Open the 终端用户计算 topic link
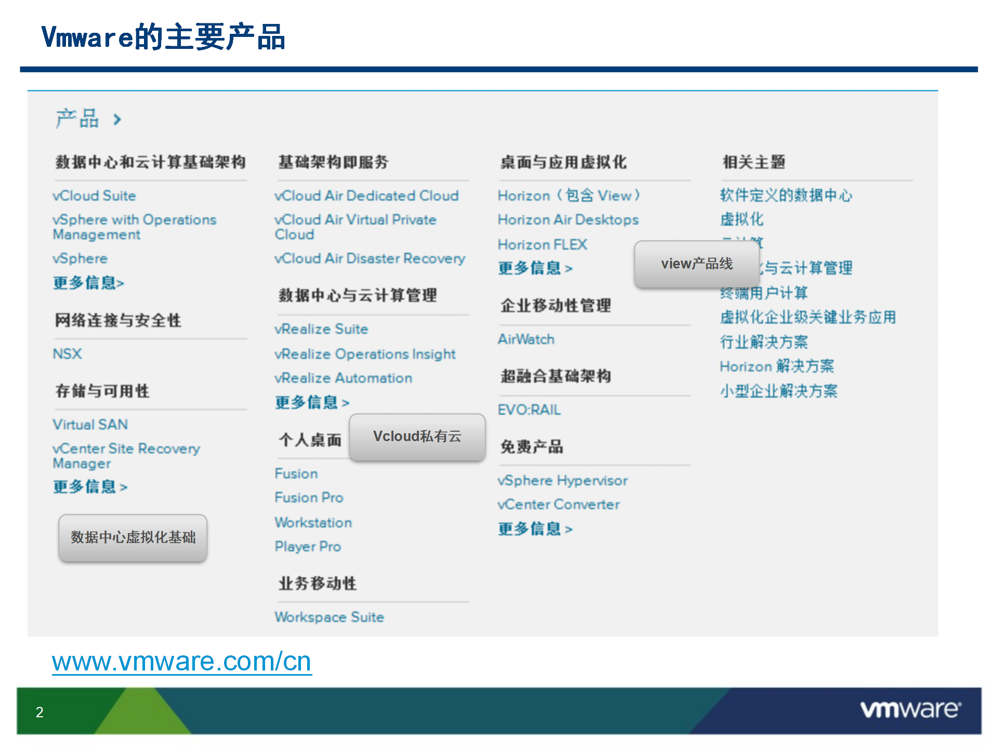The image size is (998, 749). click(x=764, y=293)
